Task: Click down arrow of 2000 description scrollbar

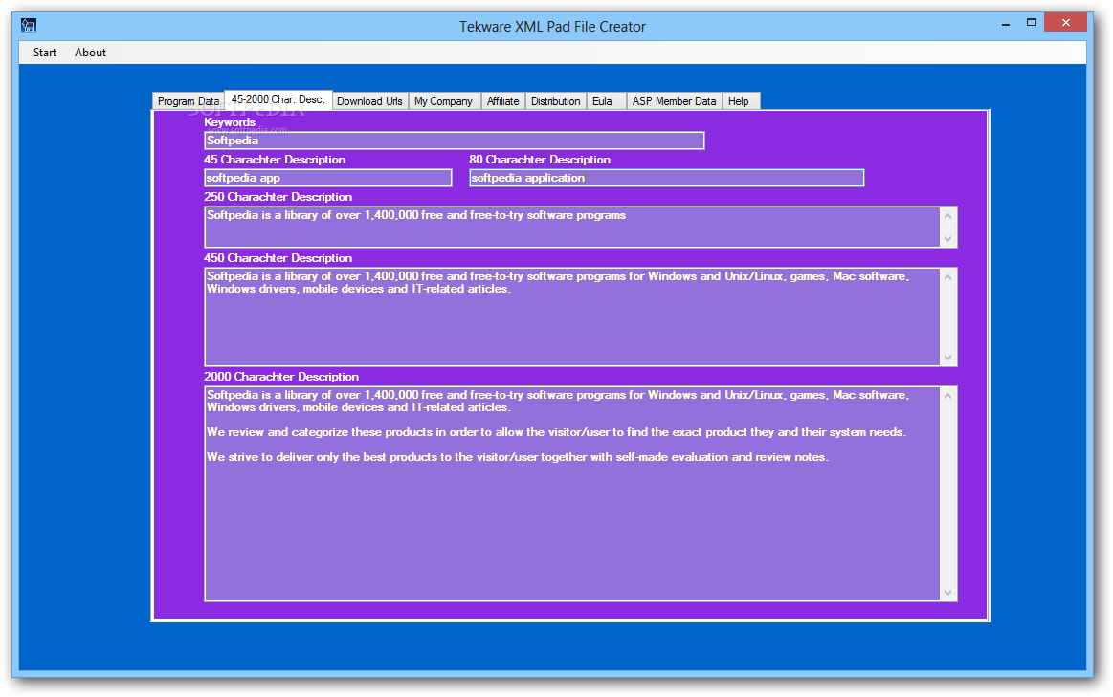Action: click(948, 593)
